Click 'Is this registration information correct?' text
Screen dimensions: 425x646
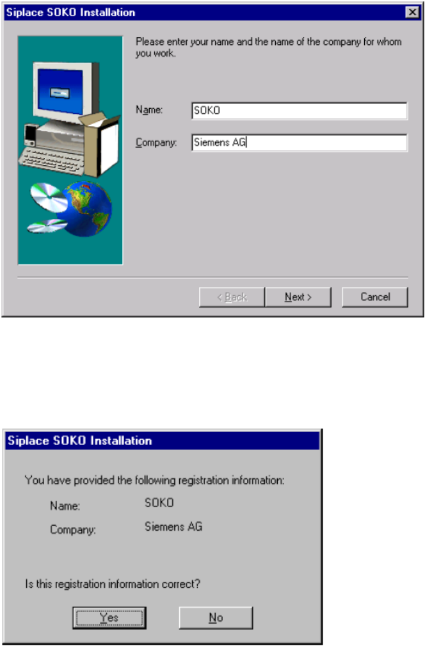coord(113,584)
